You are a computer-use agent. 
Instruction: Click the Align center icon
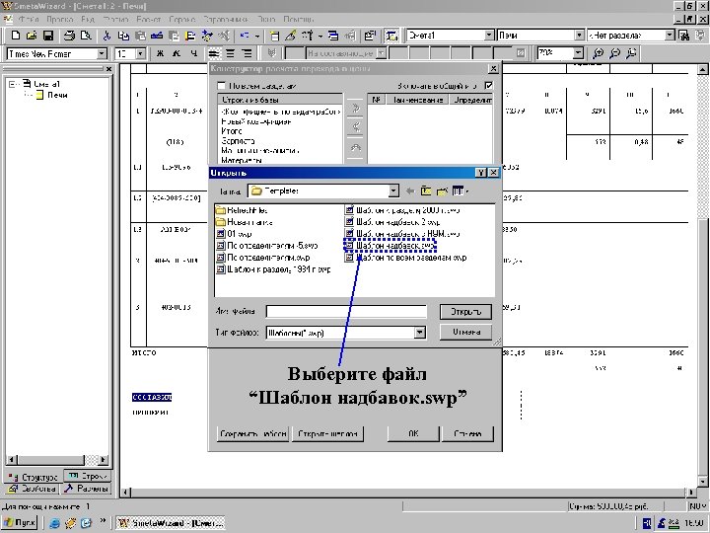coord(230,53)
